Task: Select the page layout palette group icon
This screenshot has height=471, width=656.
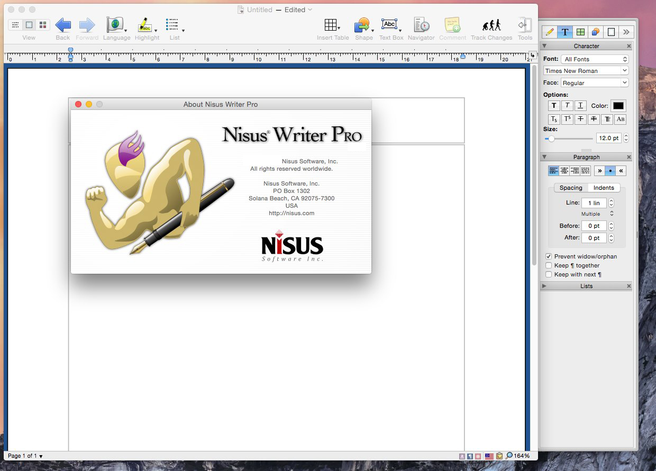Action: click(611, 32)
